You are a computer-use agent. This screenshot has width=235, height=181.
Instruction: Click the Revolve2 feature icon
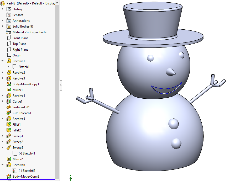9,73
